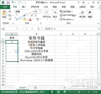101x94 pixels.
Task: Click the formula bar with =ROW()-1
Action: pos(70,29)
